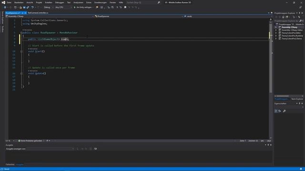The width and height of the screenshot is (305, 171).
Task: Click the property pages wrench icon
Action: pyautogui.click(x=285, y=111)
